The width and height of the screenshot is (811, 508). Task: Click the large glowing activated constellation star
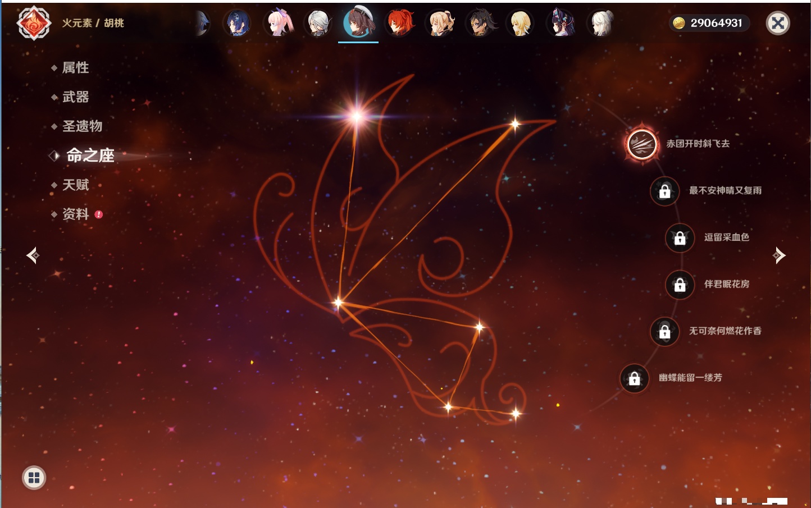[x=357, y=117]
